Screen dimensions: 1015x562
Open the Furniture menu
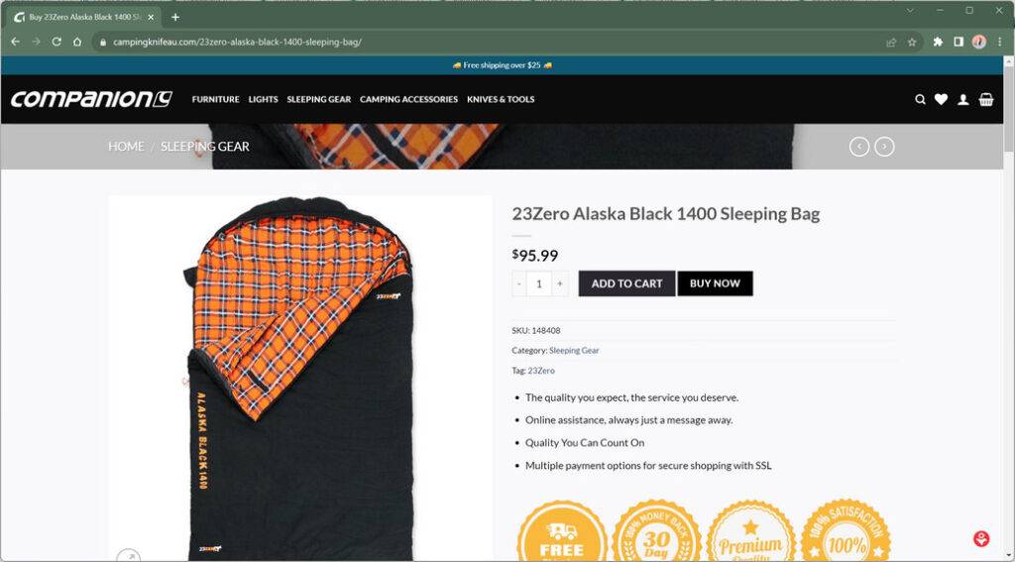(215, 99)
